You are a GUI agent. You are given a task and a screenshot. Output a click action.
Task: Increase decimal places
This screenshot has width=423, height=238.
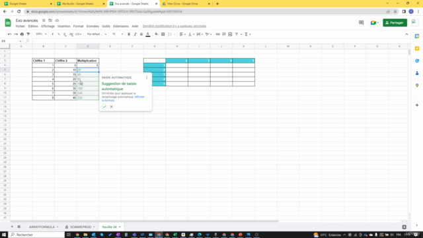click(71, 34)
